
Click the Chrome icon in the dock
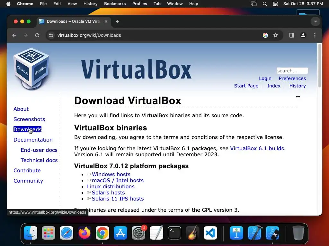tap(102, 233)
